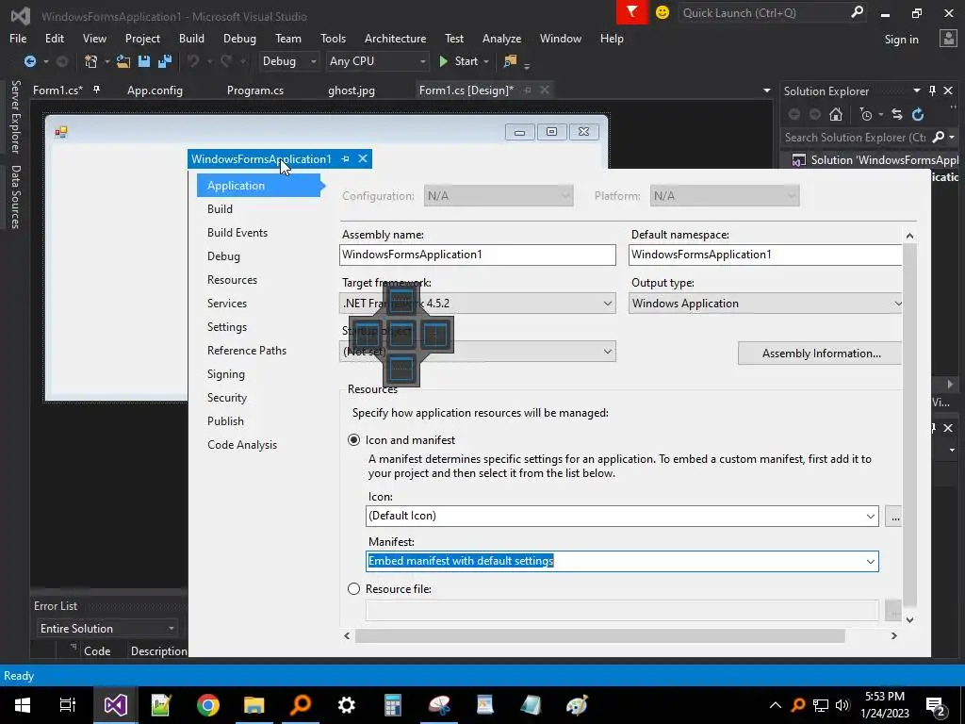The height and width of the screenshot is (724, 965).
Task: Click the account avatar icon near Sign in
Action: point(948,39)
